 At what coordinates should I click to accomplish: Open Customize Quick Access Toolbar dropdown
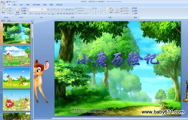[x=17, y=2]
